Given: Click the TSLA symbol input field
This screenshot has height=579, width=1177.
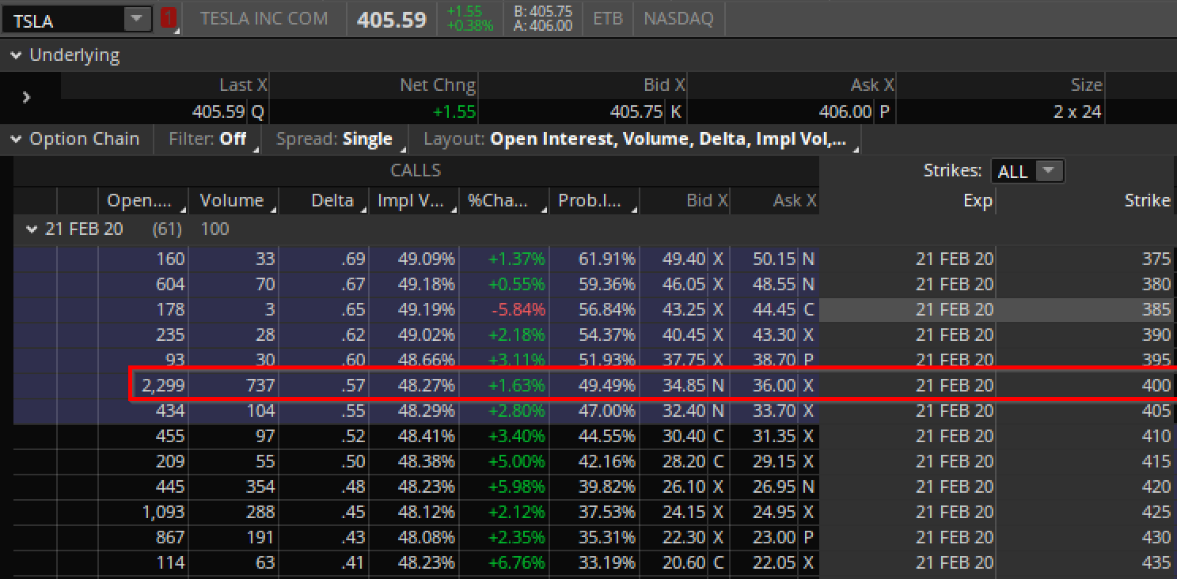Looking at the screenshot, I should [63, 19].
